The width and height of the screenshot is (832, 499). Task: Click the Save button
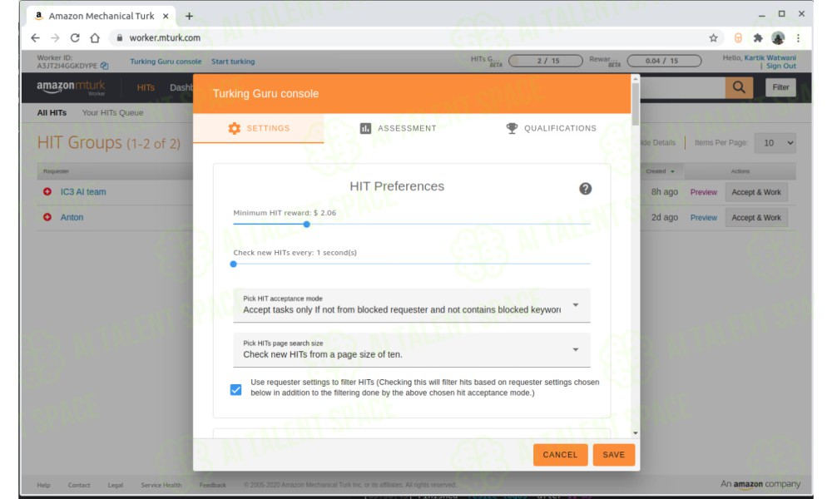pyautogui.click(x=614, y=455)
